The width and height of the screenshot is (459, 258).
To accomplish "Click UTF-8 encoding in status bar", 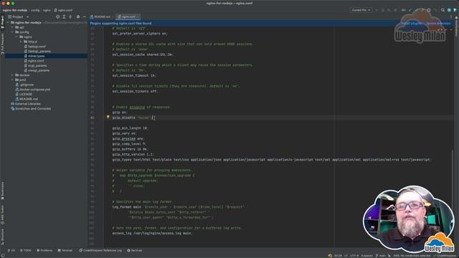I will point(354,256).
